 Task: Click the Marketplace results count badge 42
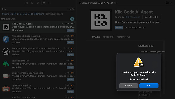[x=72, y=19]
